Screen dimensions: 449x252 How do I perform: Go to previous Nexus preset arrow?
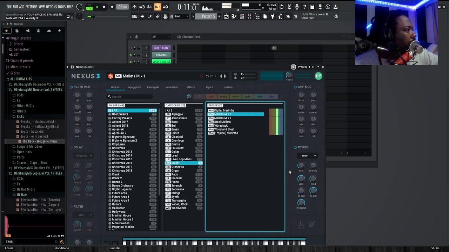pos(221,76)
